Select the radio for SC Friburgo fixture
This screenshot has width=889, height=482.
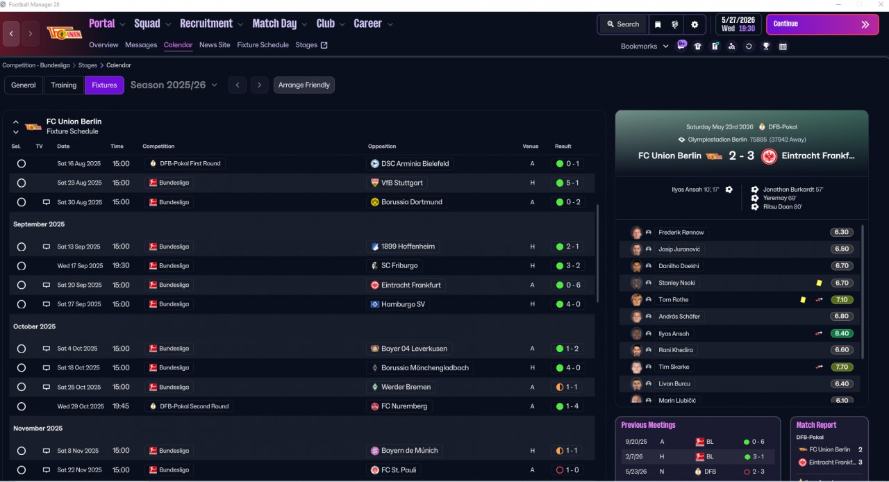(x=22, y=266)
